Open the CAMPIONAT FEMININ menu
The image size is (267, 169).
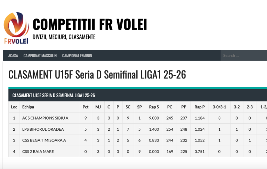(x=77, y=56)
